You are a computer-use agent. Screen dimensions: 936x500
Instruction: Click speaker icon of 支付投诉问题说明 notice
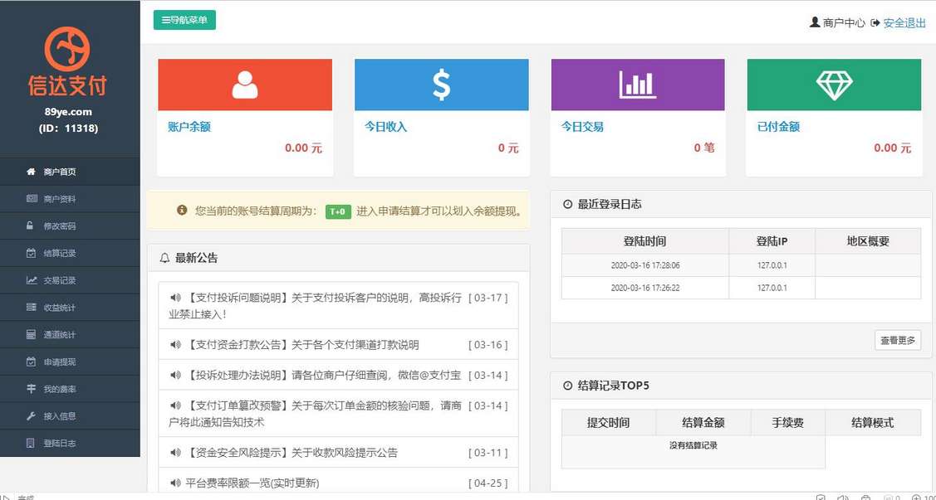click(x=175, y=298)
